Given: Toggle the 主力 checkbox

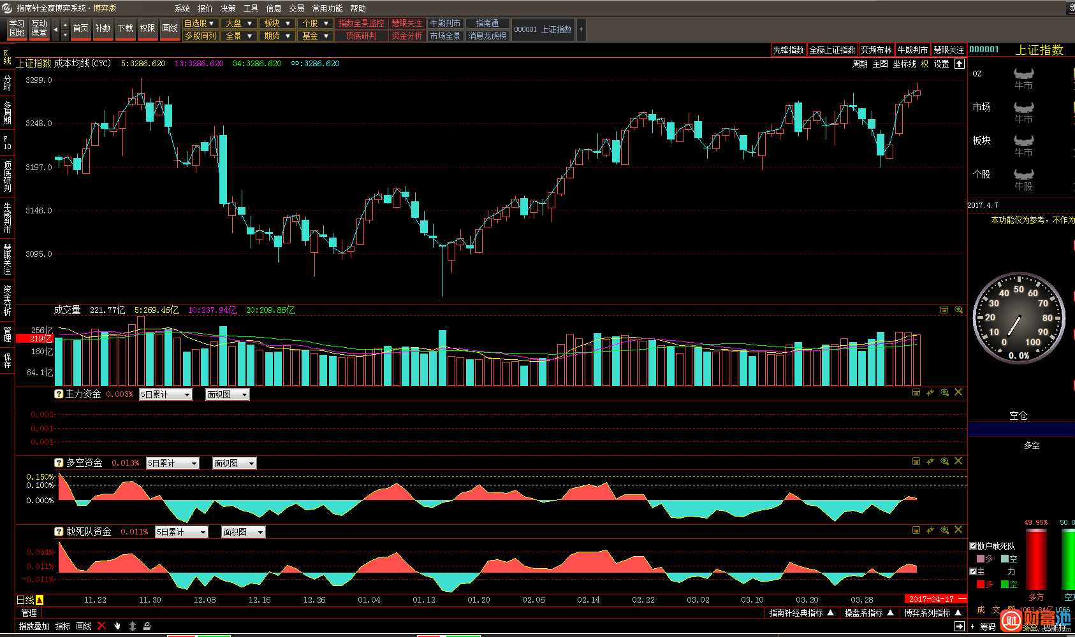Looking at the screenshot, I should click(x=973, y=571).
